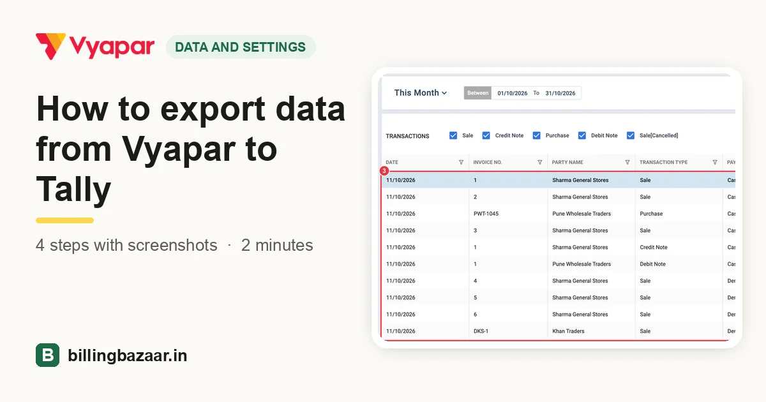The width and height of the screenshot is (766, 402).
Task: Click the Sale type in Khan Traders row
Action: (x=645, y=331)
